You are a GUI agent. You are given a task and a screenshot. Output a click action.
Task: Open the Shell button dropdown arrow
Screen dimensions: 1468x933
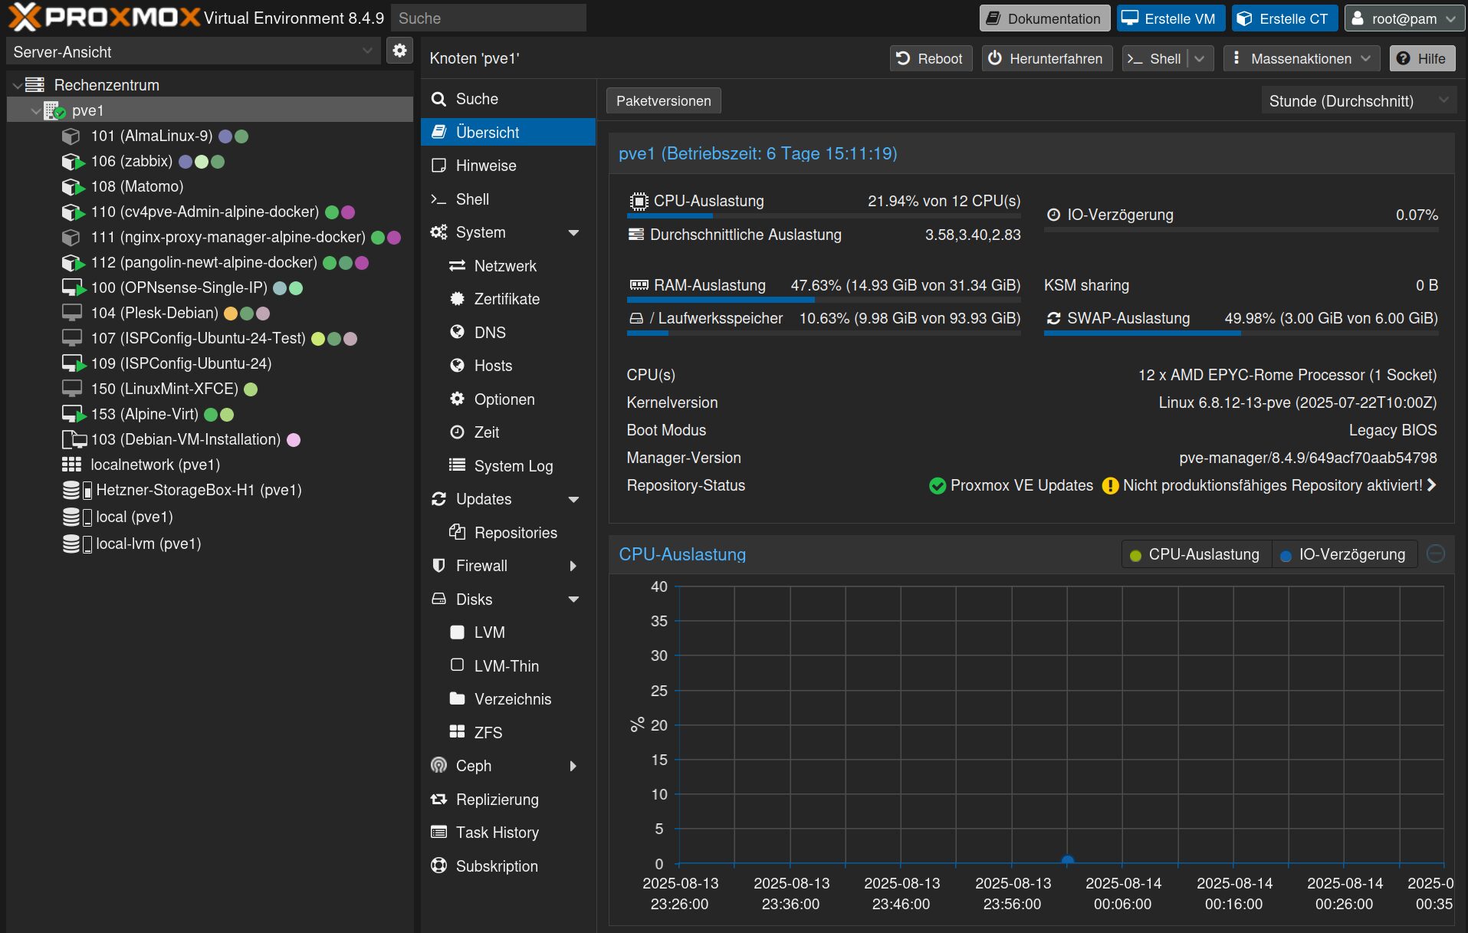coord(1200,59)
